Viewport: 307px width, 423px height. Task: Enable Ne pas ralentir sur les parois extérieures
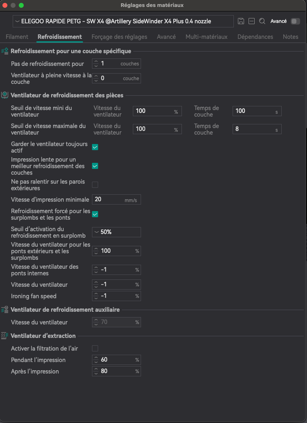tap(95, 184)
